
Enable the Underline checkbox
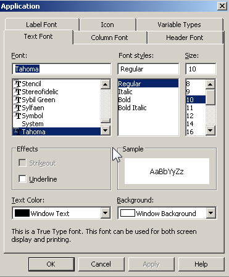click(22, 179)
